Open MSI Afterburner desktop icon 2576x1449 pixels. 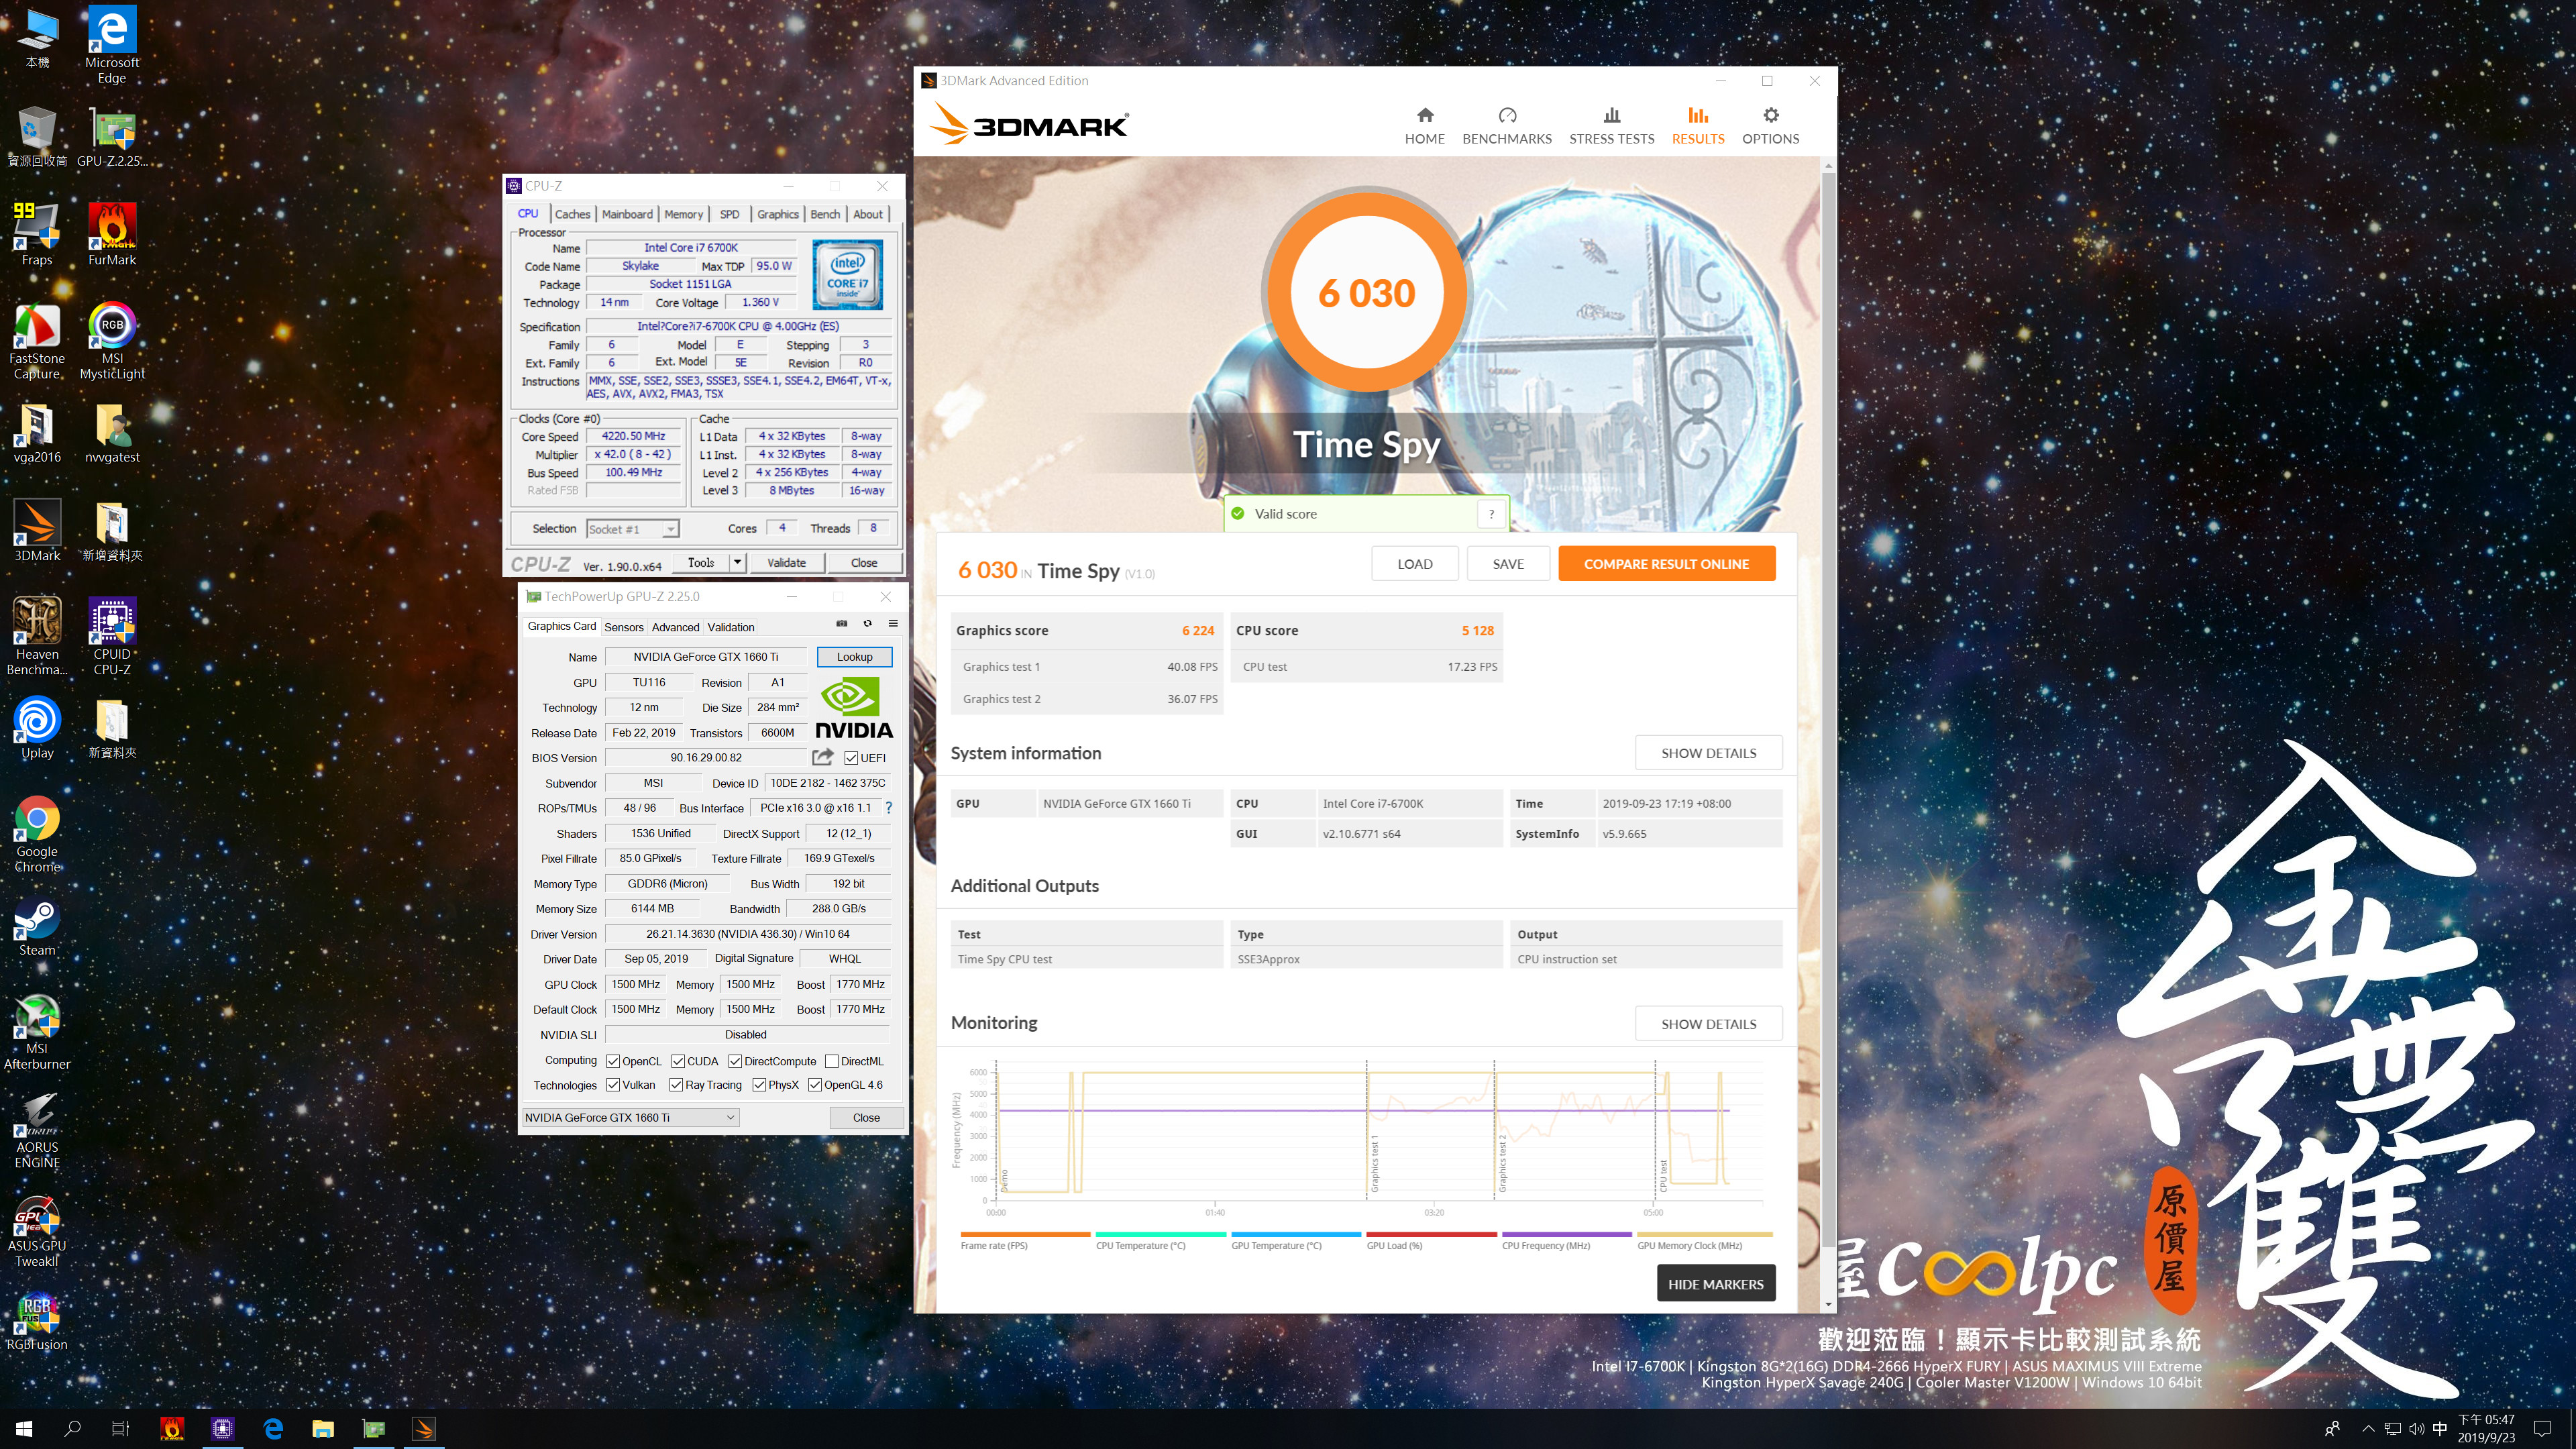(x=37, y=1031)
